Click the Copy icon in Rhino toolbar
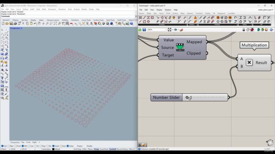The height and width of the screenshot is (154, 275). click(x=27, y=24)
